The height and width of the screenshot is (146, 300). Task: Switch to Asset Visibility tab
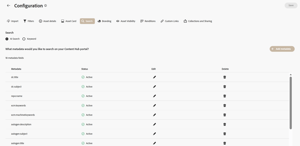tap(126, 21)
